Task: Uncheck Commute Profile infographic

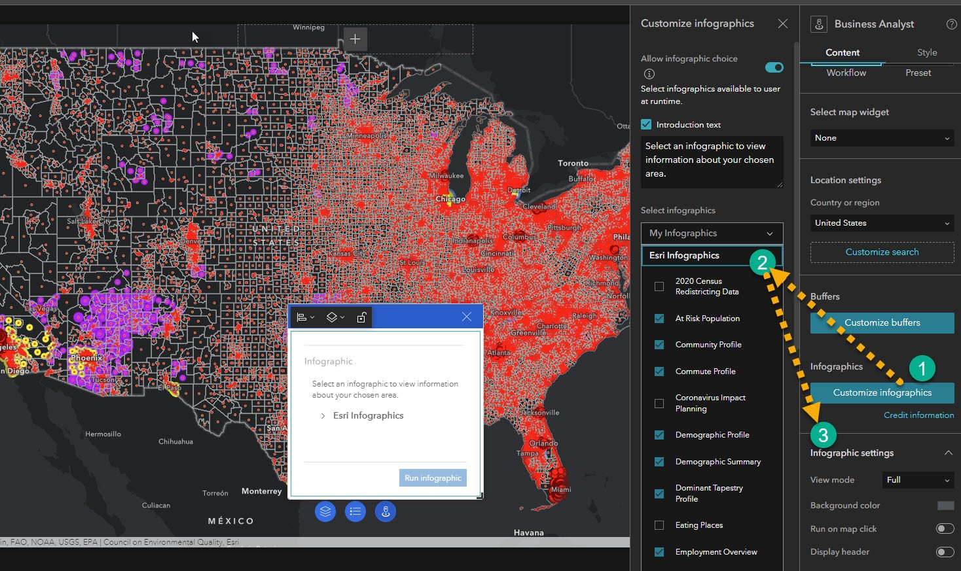Action: pyautogui.click(x=659, y=372)
